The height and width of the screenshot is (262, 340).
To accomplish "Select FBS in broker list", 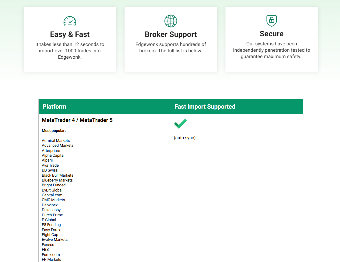I will 45,249.
